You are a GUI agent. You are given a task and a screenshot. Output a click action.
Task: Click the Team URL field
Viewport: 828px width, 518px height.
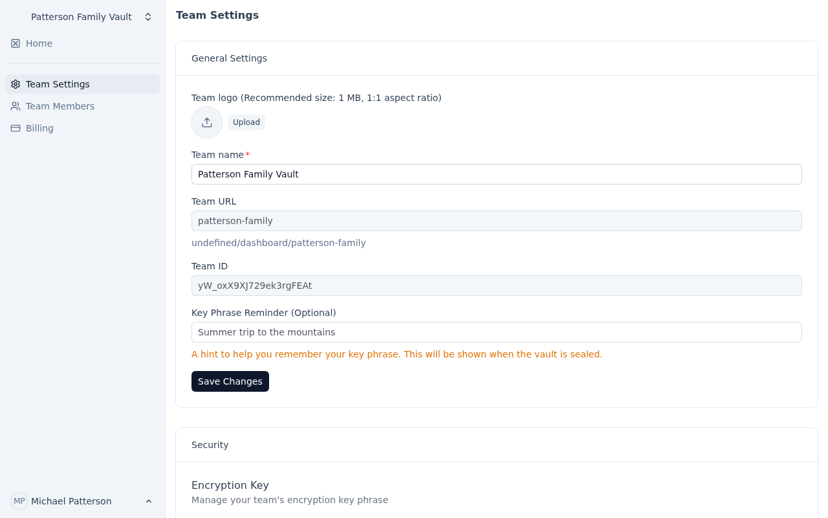pos(496,221)
